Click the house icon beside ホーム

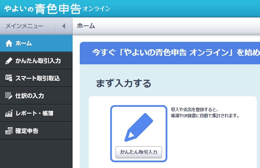pos(9,44)
